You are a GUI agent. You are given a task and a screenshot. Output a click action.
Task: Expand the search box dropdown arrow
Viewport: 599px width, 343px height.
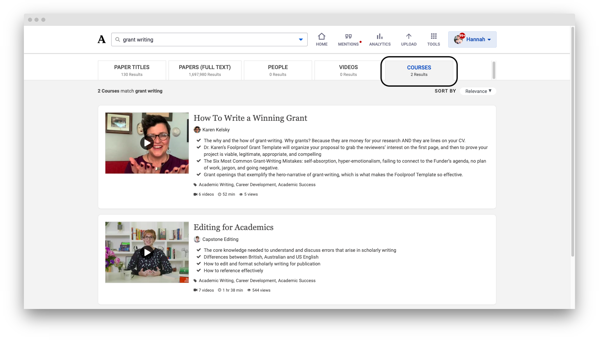point(301,39)
